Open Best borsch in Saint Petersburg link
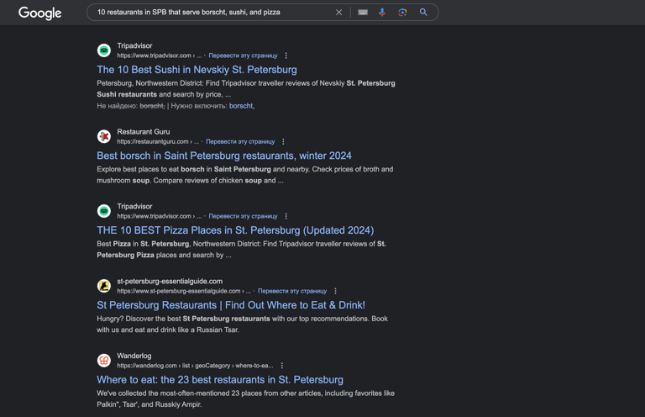Screen dimensions: 645x417 pyautogui.click(x=224, y=156)
